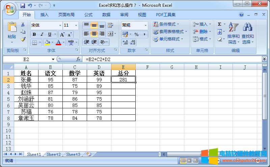This screenshot has height=167, width=270.
Task: Go to the 视图 tab
Action: (142, 15)
